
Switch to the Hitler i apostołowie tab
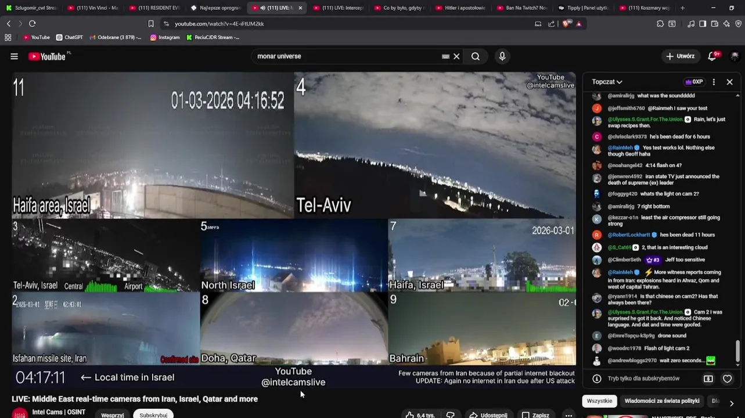coord(461,8)
